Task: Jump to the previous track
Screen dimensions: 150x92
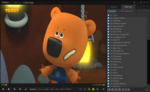Action: click(14, 89)
